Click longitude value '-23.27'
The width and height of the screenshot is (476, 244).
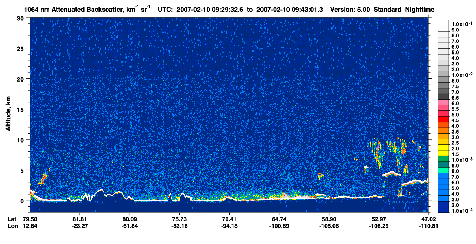[x=79, y=226]
